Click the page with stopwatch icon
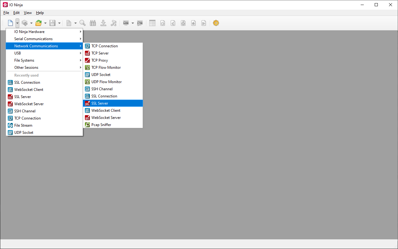 point(183,23)
